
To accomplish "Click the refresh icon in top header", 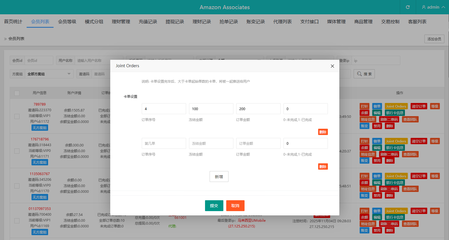I will tap(408, 7).
